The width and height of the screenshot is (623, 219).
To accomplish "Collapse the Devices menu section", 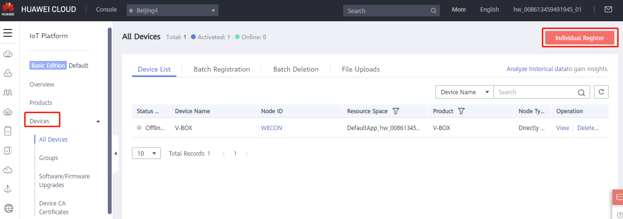I will pos(99,121).
